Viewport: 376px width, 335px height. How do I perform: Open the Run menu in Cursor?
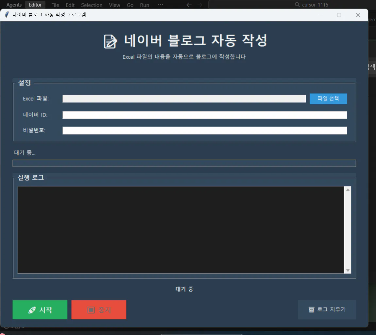click(x=145, y=5)
